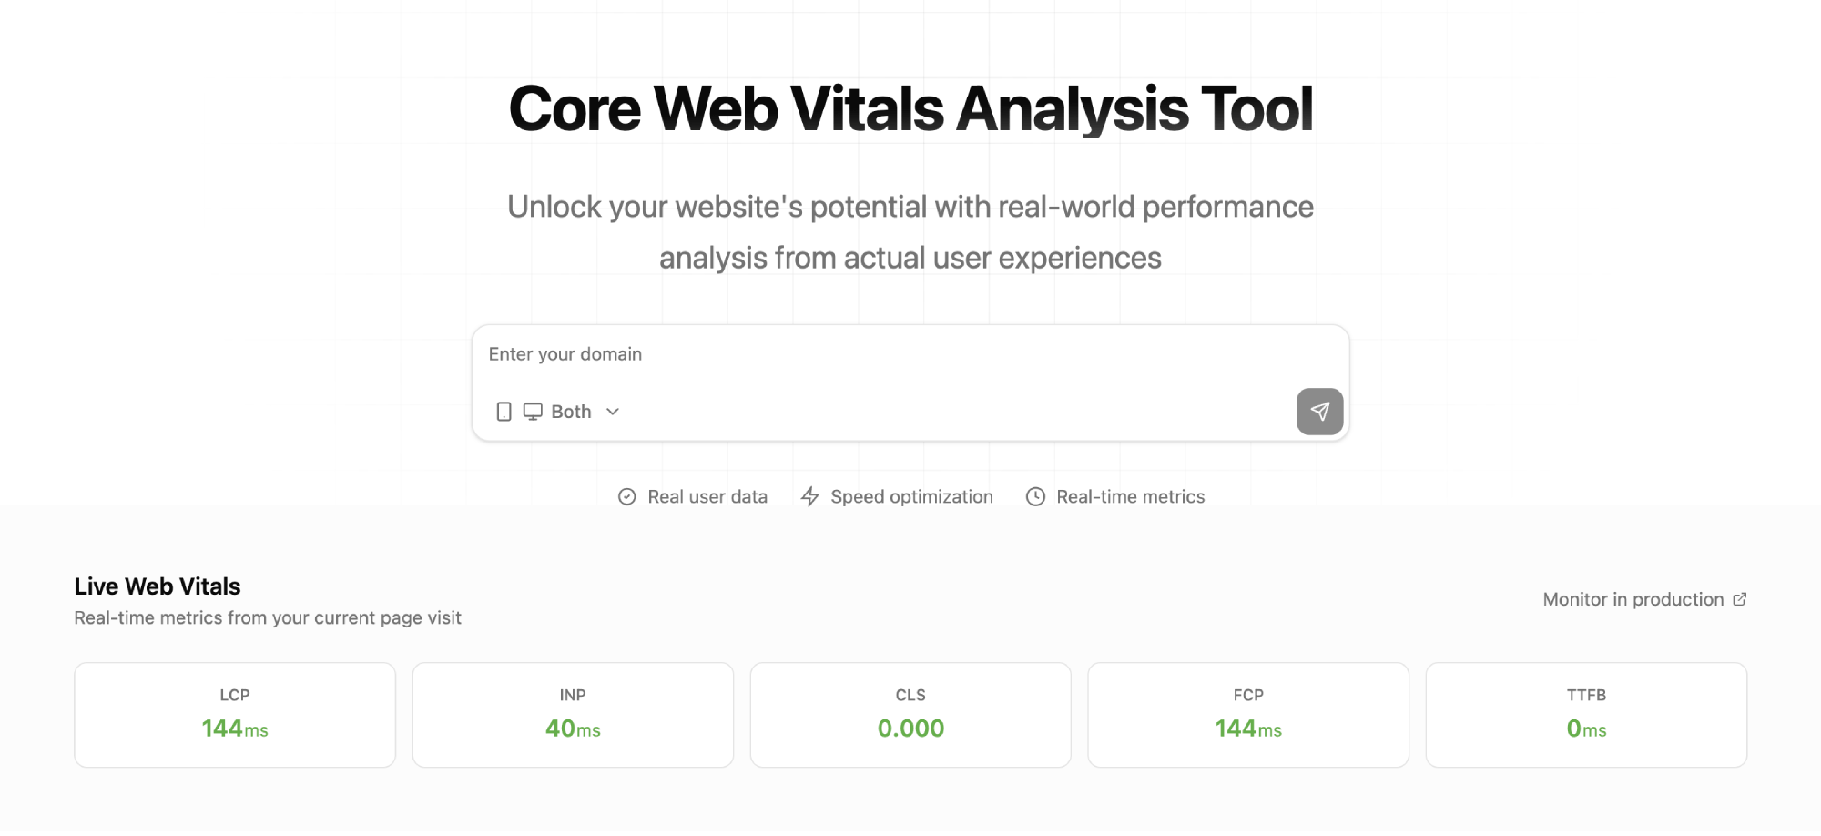
Task: Click the Speed optimization label
Action: point(911,497)
